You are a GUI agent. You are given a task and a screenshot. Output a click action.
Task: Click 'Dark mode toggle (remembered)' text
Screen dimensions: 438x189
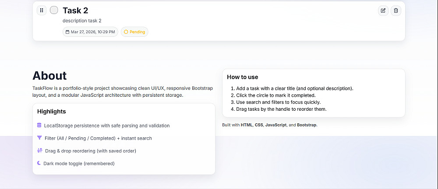(x=79, y=163)
